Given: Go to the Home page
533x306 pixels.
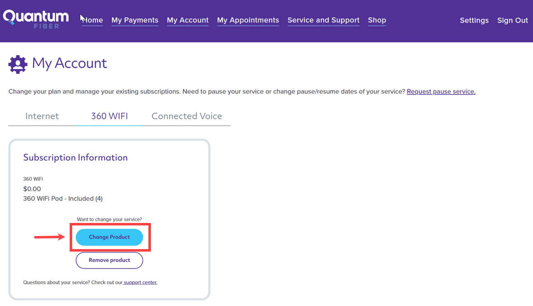Looking at the screenshot, I should pyautogui.click(x=93, y=20).
